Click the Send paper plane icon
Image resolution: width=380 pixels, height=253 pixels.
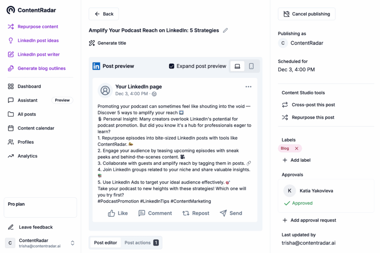[x=223, y=213]
